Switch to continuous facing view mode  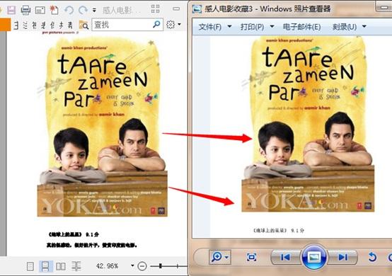coord(76,266)
